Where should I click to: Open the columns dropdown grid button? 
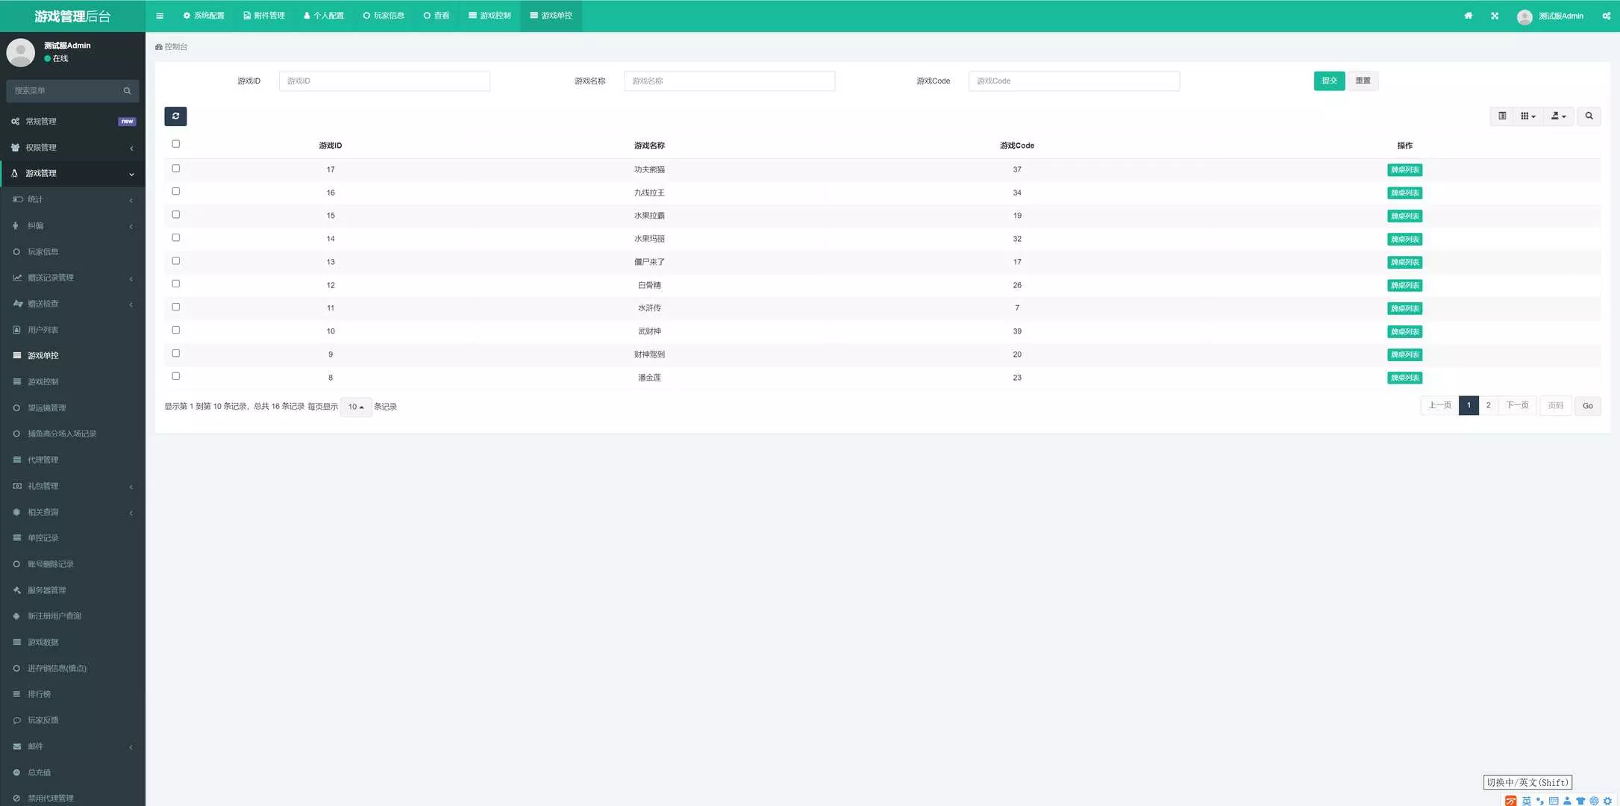tap(1527, 116)
